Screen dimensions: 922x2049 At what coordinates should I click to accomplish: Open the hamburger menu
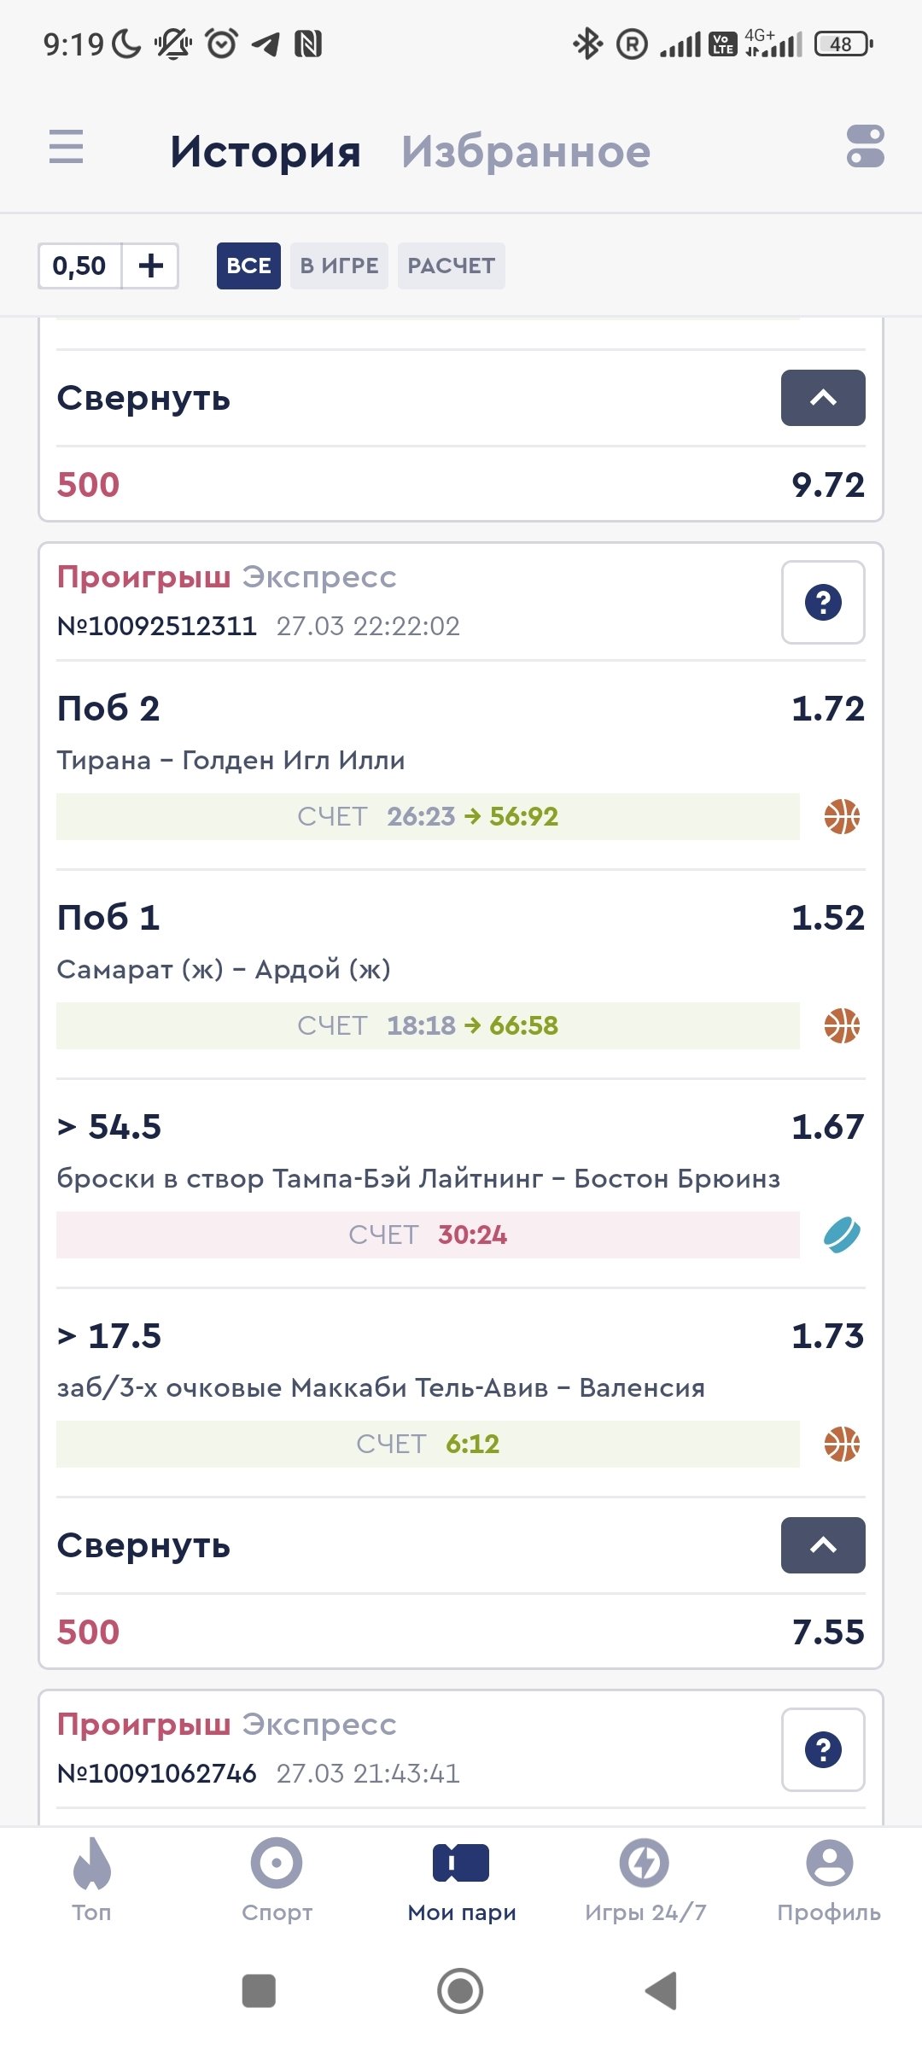[66, 146]
